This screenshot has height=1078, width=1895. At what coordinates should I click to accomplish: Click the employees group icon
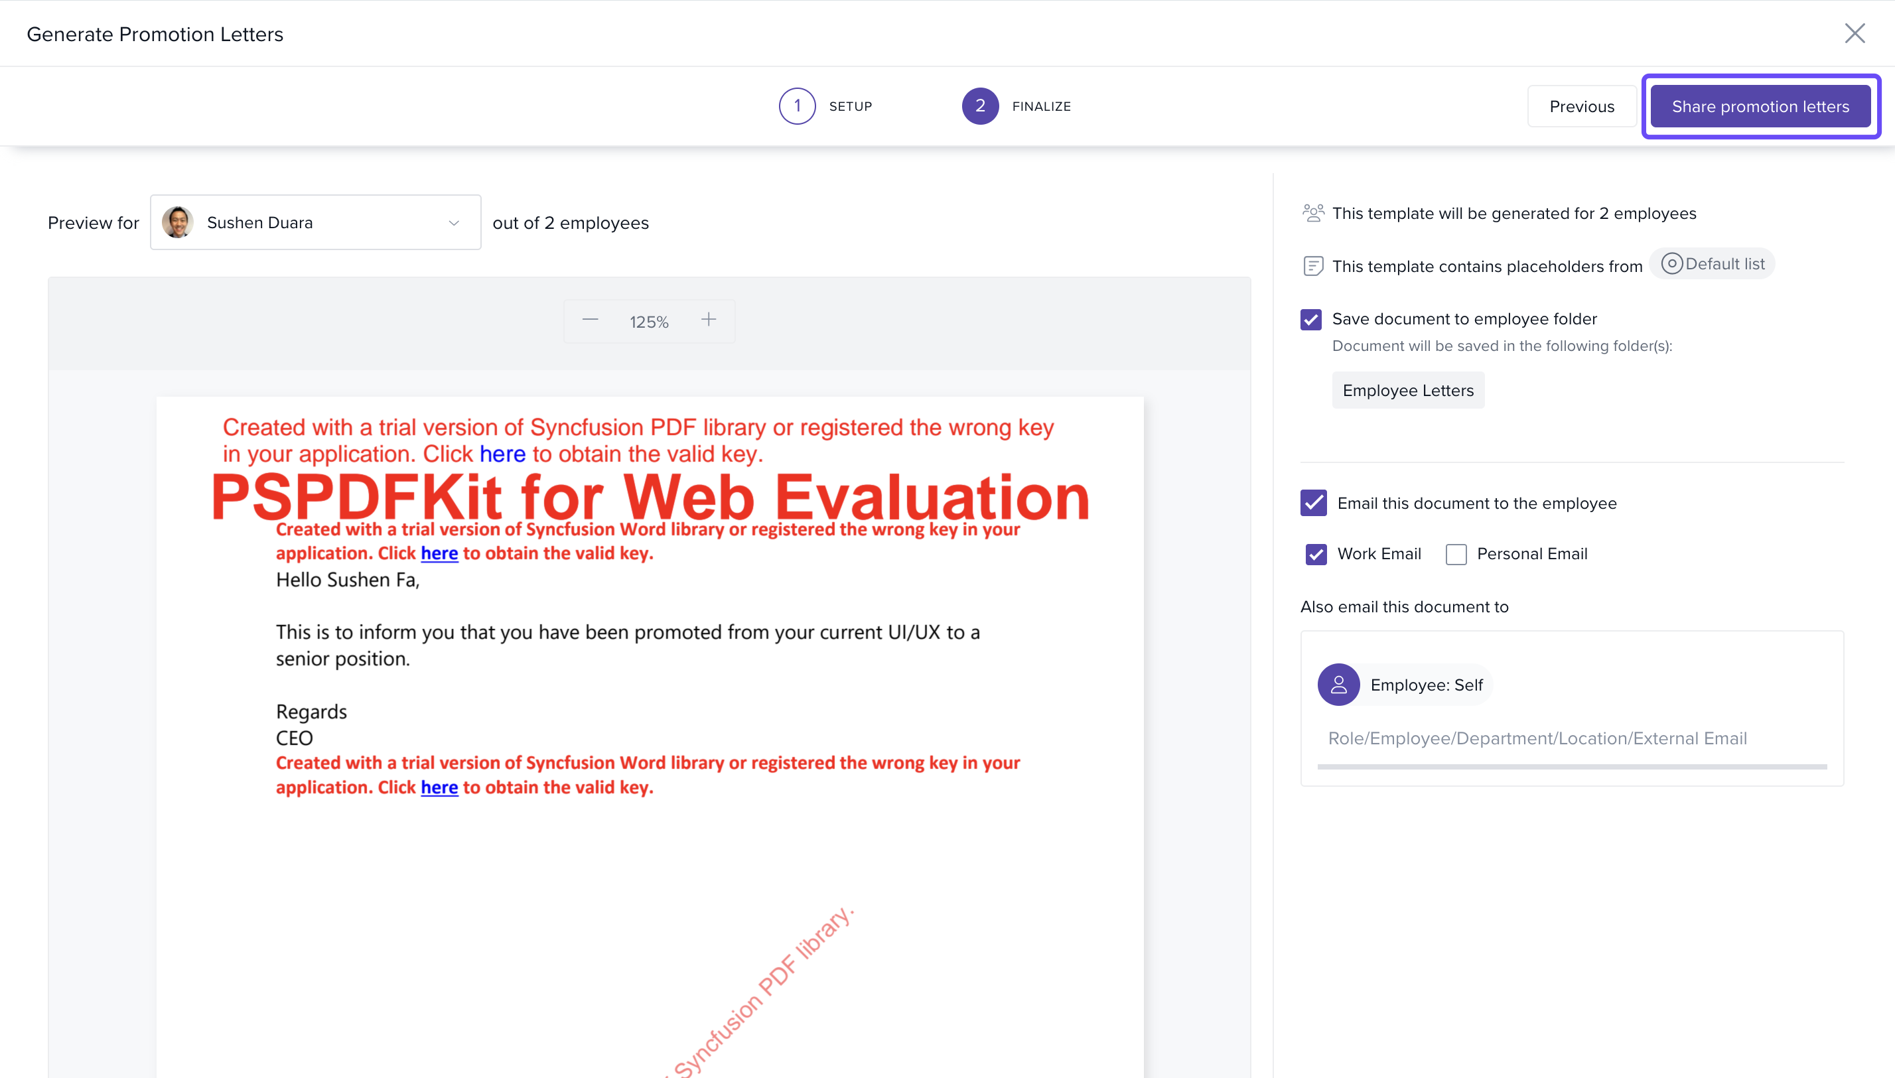1313,213
